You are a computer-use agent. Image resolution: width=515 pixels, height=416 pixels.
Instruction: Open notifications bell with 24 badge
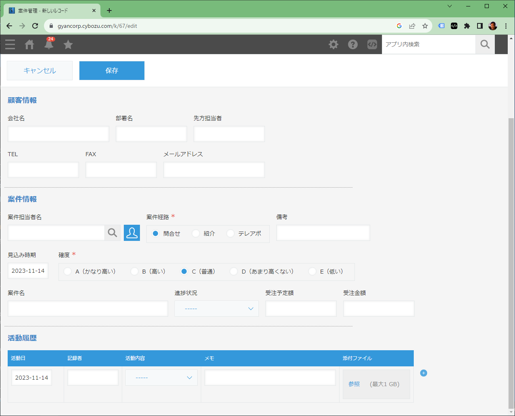click(x=49, y=44)
